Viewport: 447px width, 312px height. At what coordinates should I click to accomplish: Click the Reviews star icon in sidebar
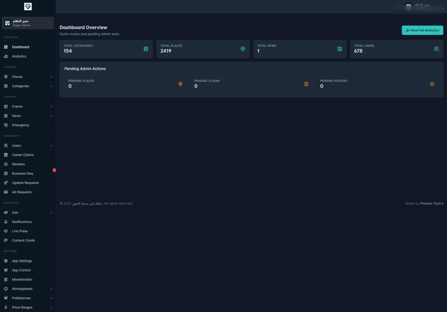click(x=6, y=164)
